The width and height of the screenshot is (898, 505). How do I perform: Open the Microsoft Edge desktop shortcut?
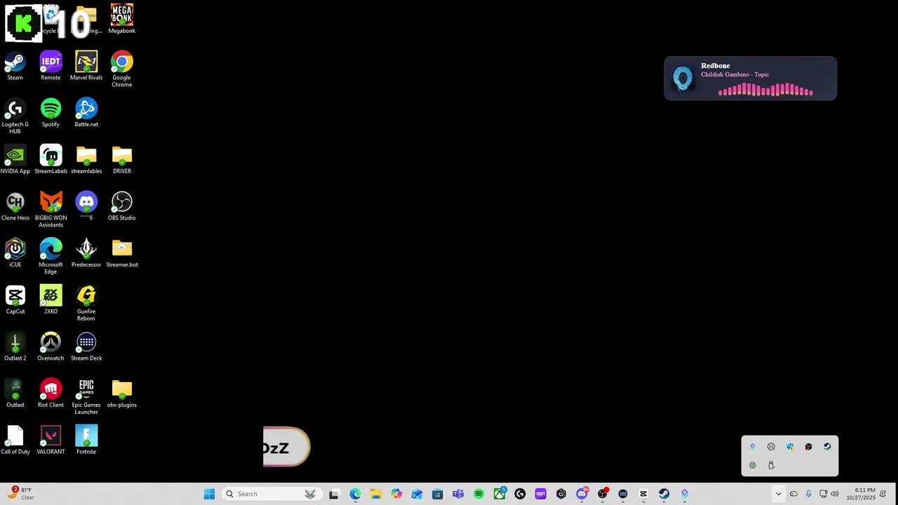click(51, 256)
